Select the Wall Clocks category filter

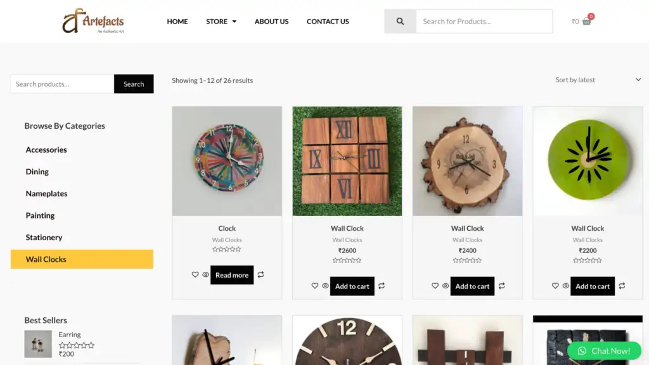pos(46,259)
